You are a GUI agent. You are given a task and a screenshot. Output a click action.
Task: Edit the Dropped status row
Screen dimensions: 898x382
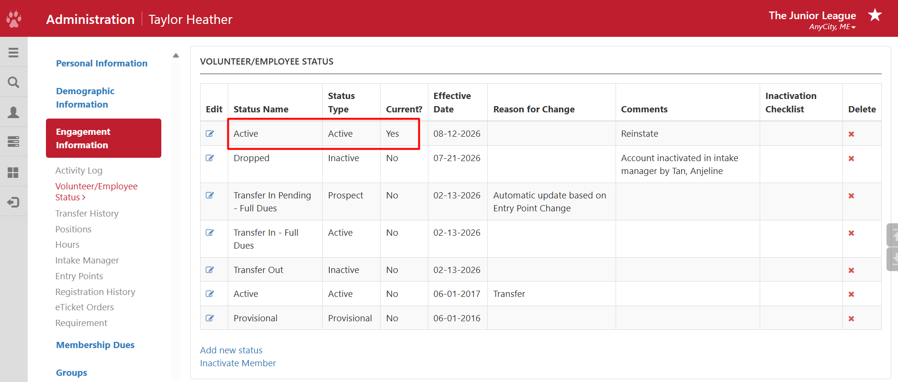pyautogui.click(x=210, y=158)
